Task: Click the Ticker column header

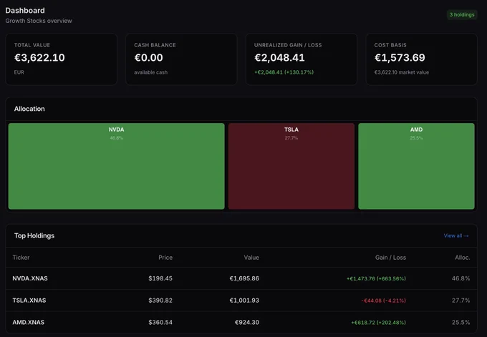Action: coord(21,258)
